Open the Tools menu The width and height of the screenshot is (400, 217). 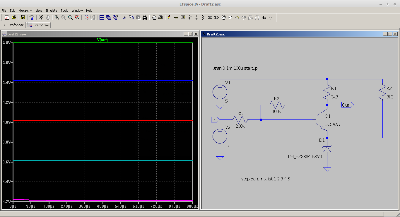pos(64,11)
